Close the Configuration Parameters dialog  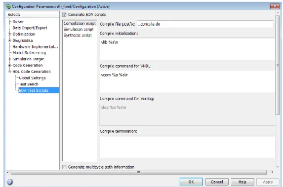(x=275, y=6)
